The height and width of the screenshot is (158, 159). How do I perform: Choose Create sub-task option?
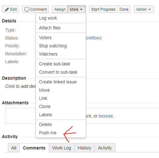point(61,64)
